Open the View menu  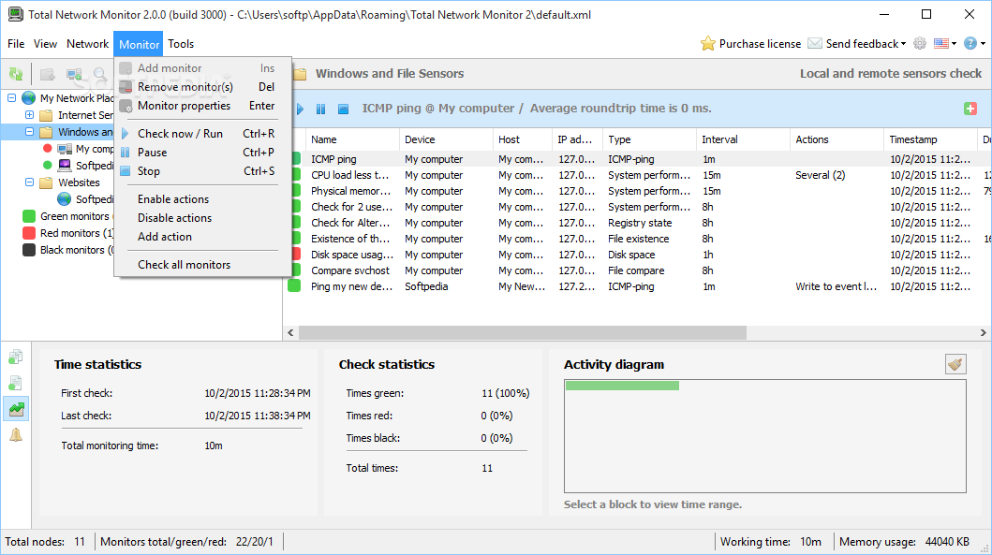coord(46,44)
